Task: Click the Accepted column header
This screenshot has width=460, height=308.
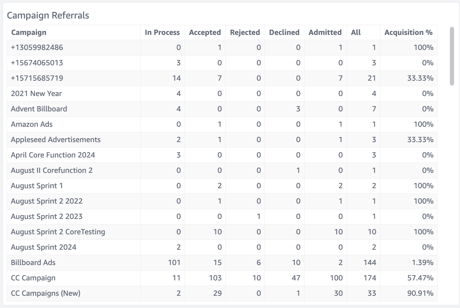Action: click(x=205, y=32)
